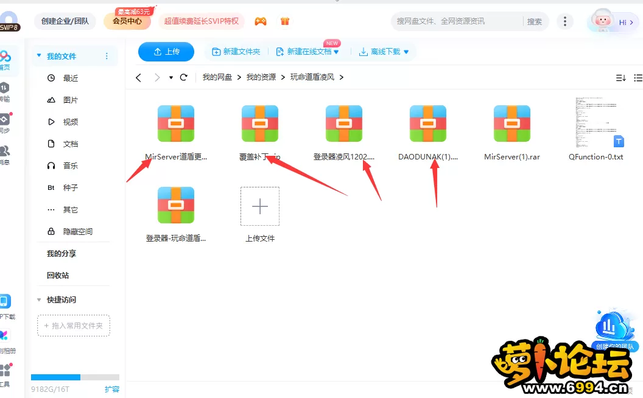The height and width of the screenshot is (398, 643).
Task: Open the 我的文件 more options dots
Action: [107, 56]
